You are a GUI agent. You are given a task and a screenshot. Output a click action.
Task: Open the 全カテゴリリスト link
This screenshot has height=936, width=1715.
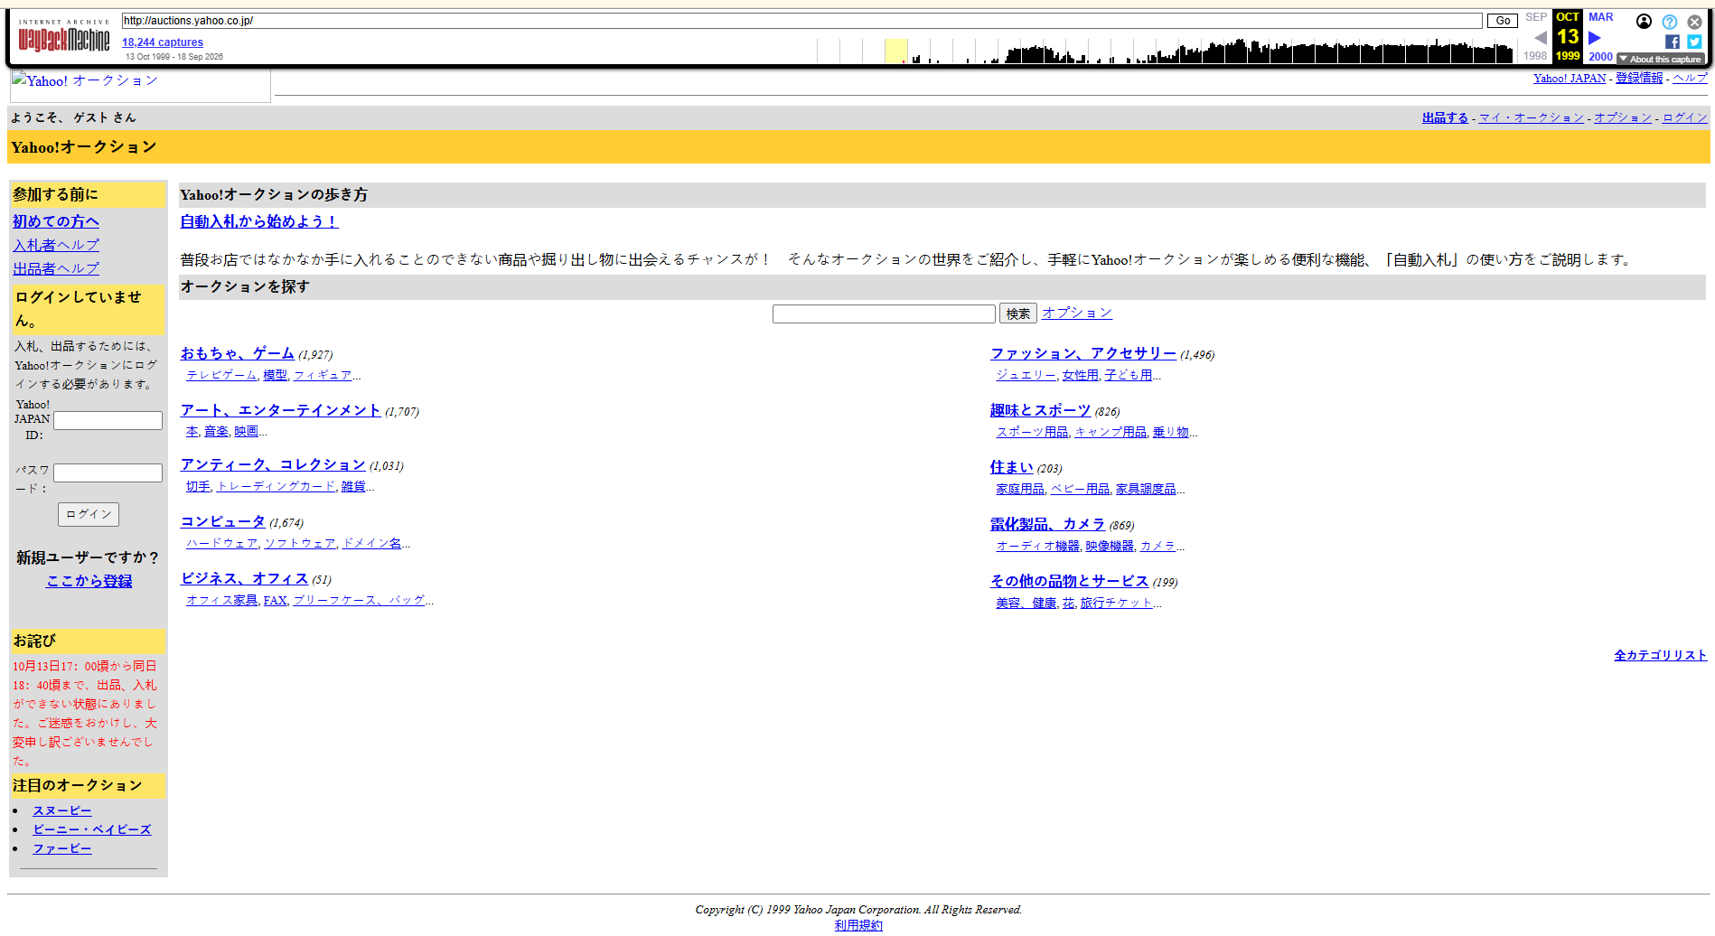pos(1661,655)
